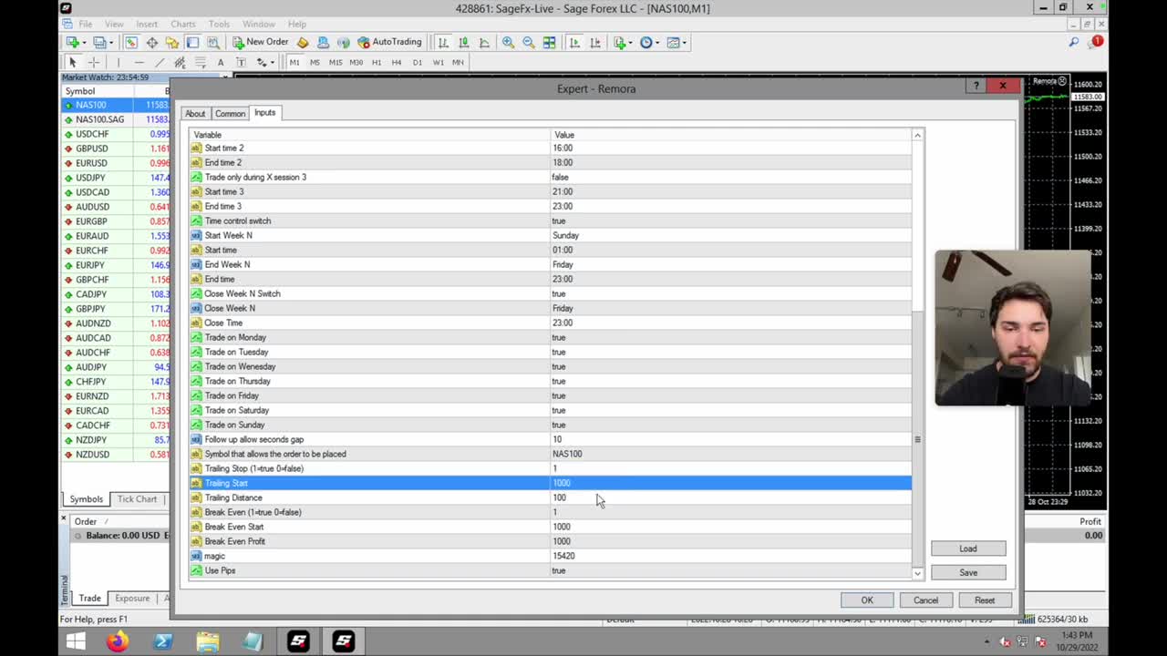Switch to the About tab
The image size is (1167, 656).
[195, 114]
